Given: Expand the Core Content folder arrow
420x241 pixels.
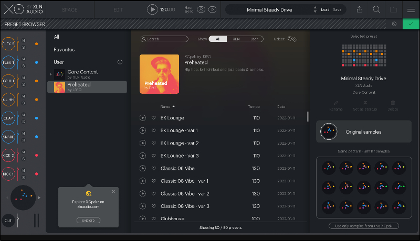Looking at the screenshot, I should [50, 74].
